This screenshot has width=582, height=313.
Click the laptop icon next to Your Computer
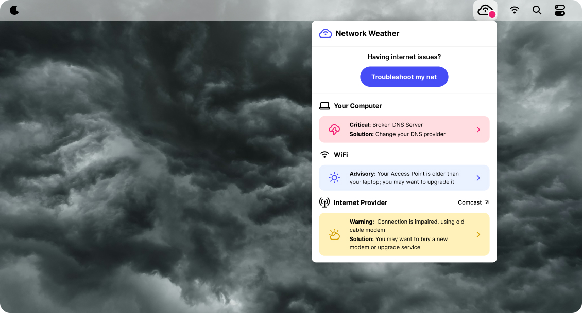pos(324,105)
